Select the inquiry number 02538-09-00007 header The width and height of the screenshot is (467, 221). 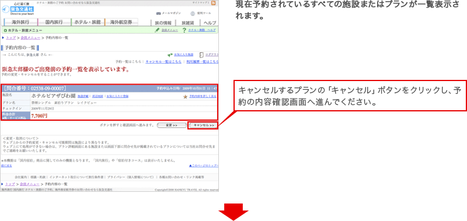pos(35,88)
